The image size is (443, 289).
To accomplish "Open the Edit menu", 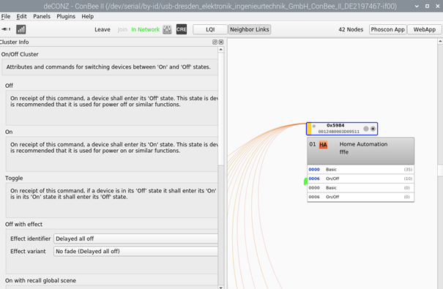I will point(21,16).
